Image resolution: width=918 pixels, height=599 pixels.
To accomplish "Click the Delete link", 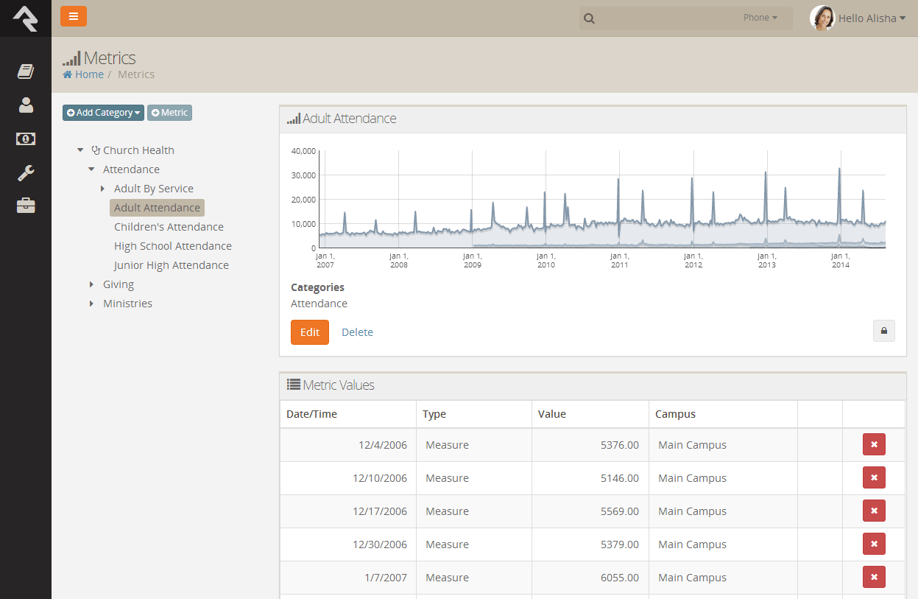I will point(357,332).
